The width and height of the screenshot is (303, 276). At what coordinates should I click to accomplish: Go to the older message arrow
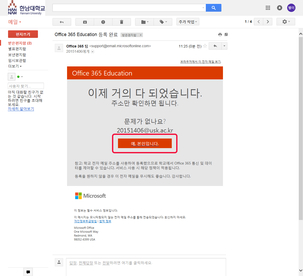268,22
